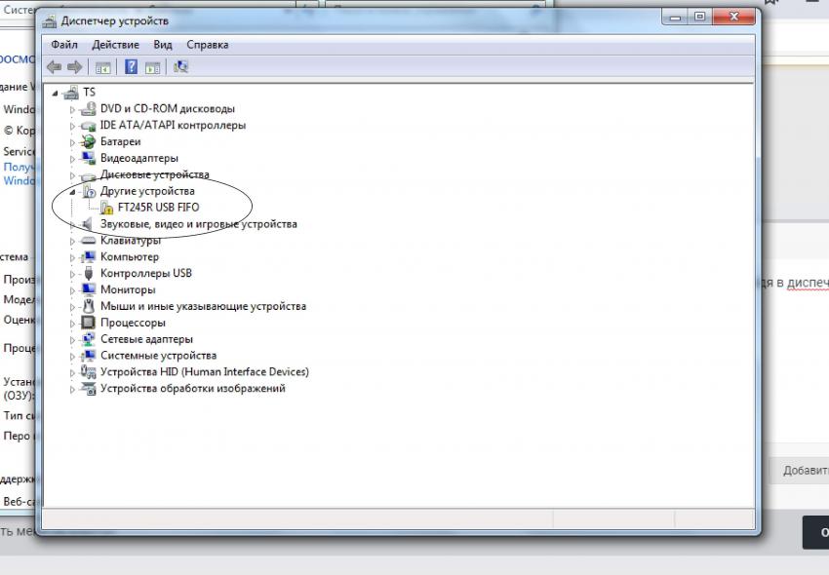Collapse the Другие устройства category
The width and height of the screenshot is (829, 575).
tap(72, 192)
